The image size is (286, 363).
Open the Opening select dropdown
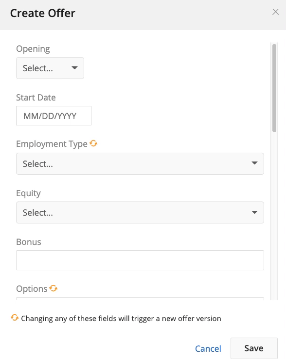click(x=50, y=68)
